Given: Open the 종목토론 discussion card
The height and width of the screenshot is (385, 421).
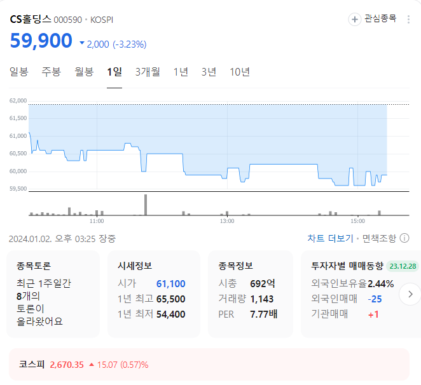Looking at the screenshot, I should (x=53, y=294).
